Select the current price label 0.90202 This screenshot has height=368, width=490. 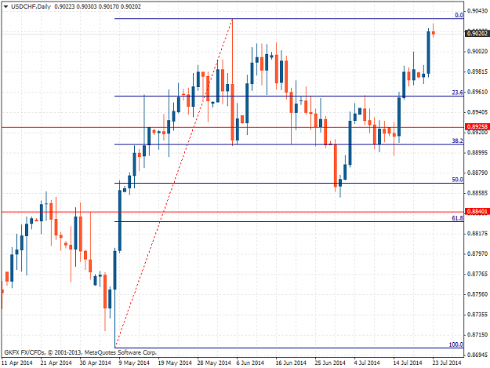[x=477, y=34]
